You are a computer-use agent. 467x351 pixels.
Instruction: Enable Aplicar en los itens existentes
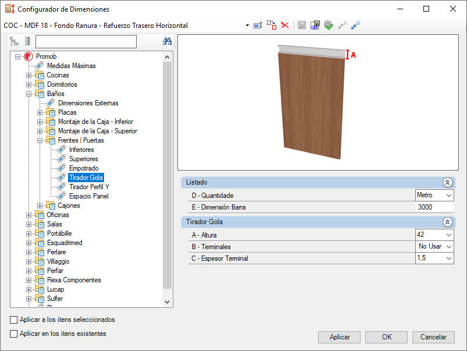(x=14, y=334)
